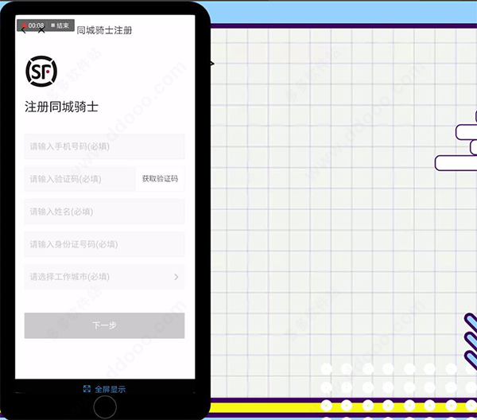Click the 请输入验证码 verification code field
The height and width of the screenshot is (420, 477).
point(79,179)
